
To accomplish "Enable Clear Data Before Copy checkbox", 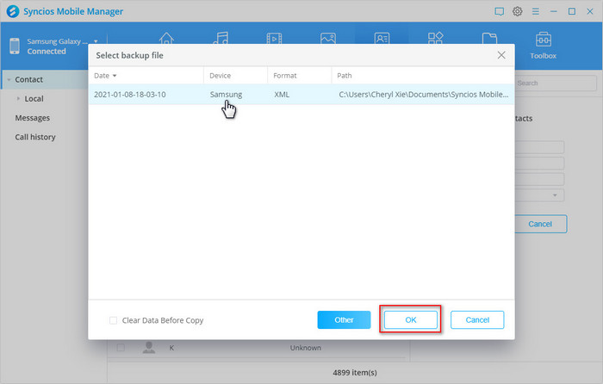I will click(x=113, y=320).
